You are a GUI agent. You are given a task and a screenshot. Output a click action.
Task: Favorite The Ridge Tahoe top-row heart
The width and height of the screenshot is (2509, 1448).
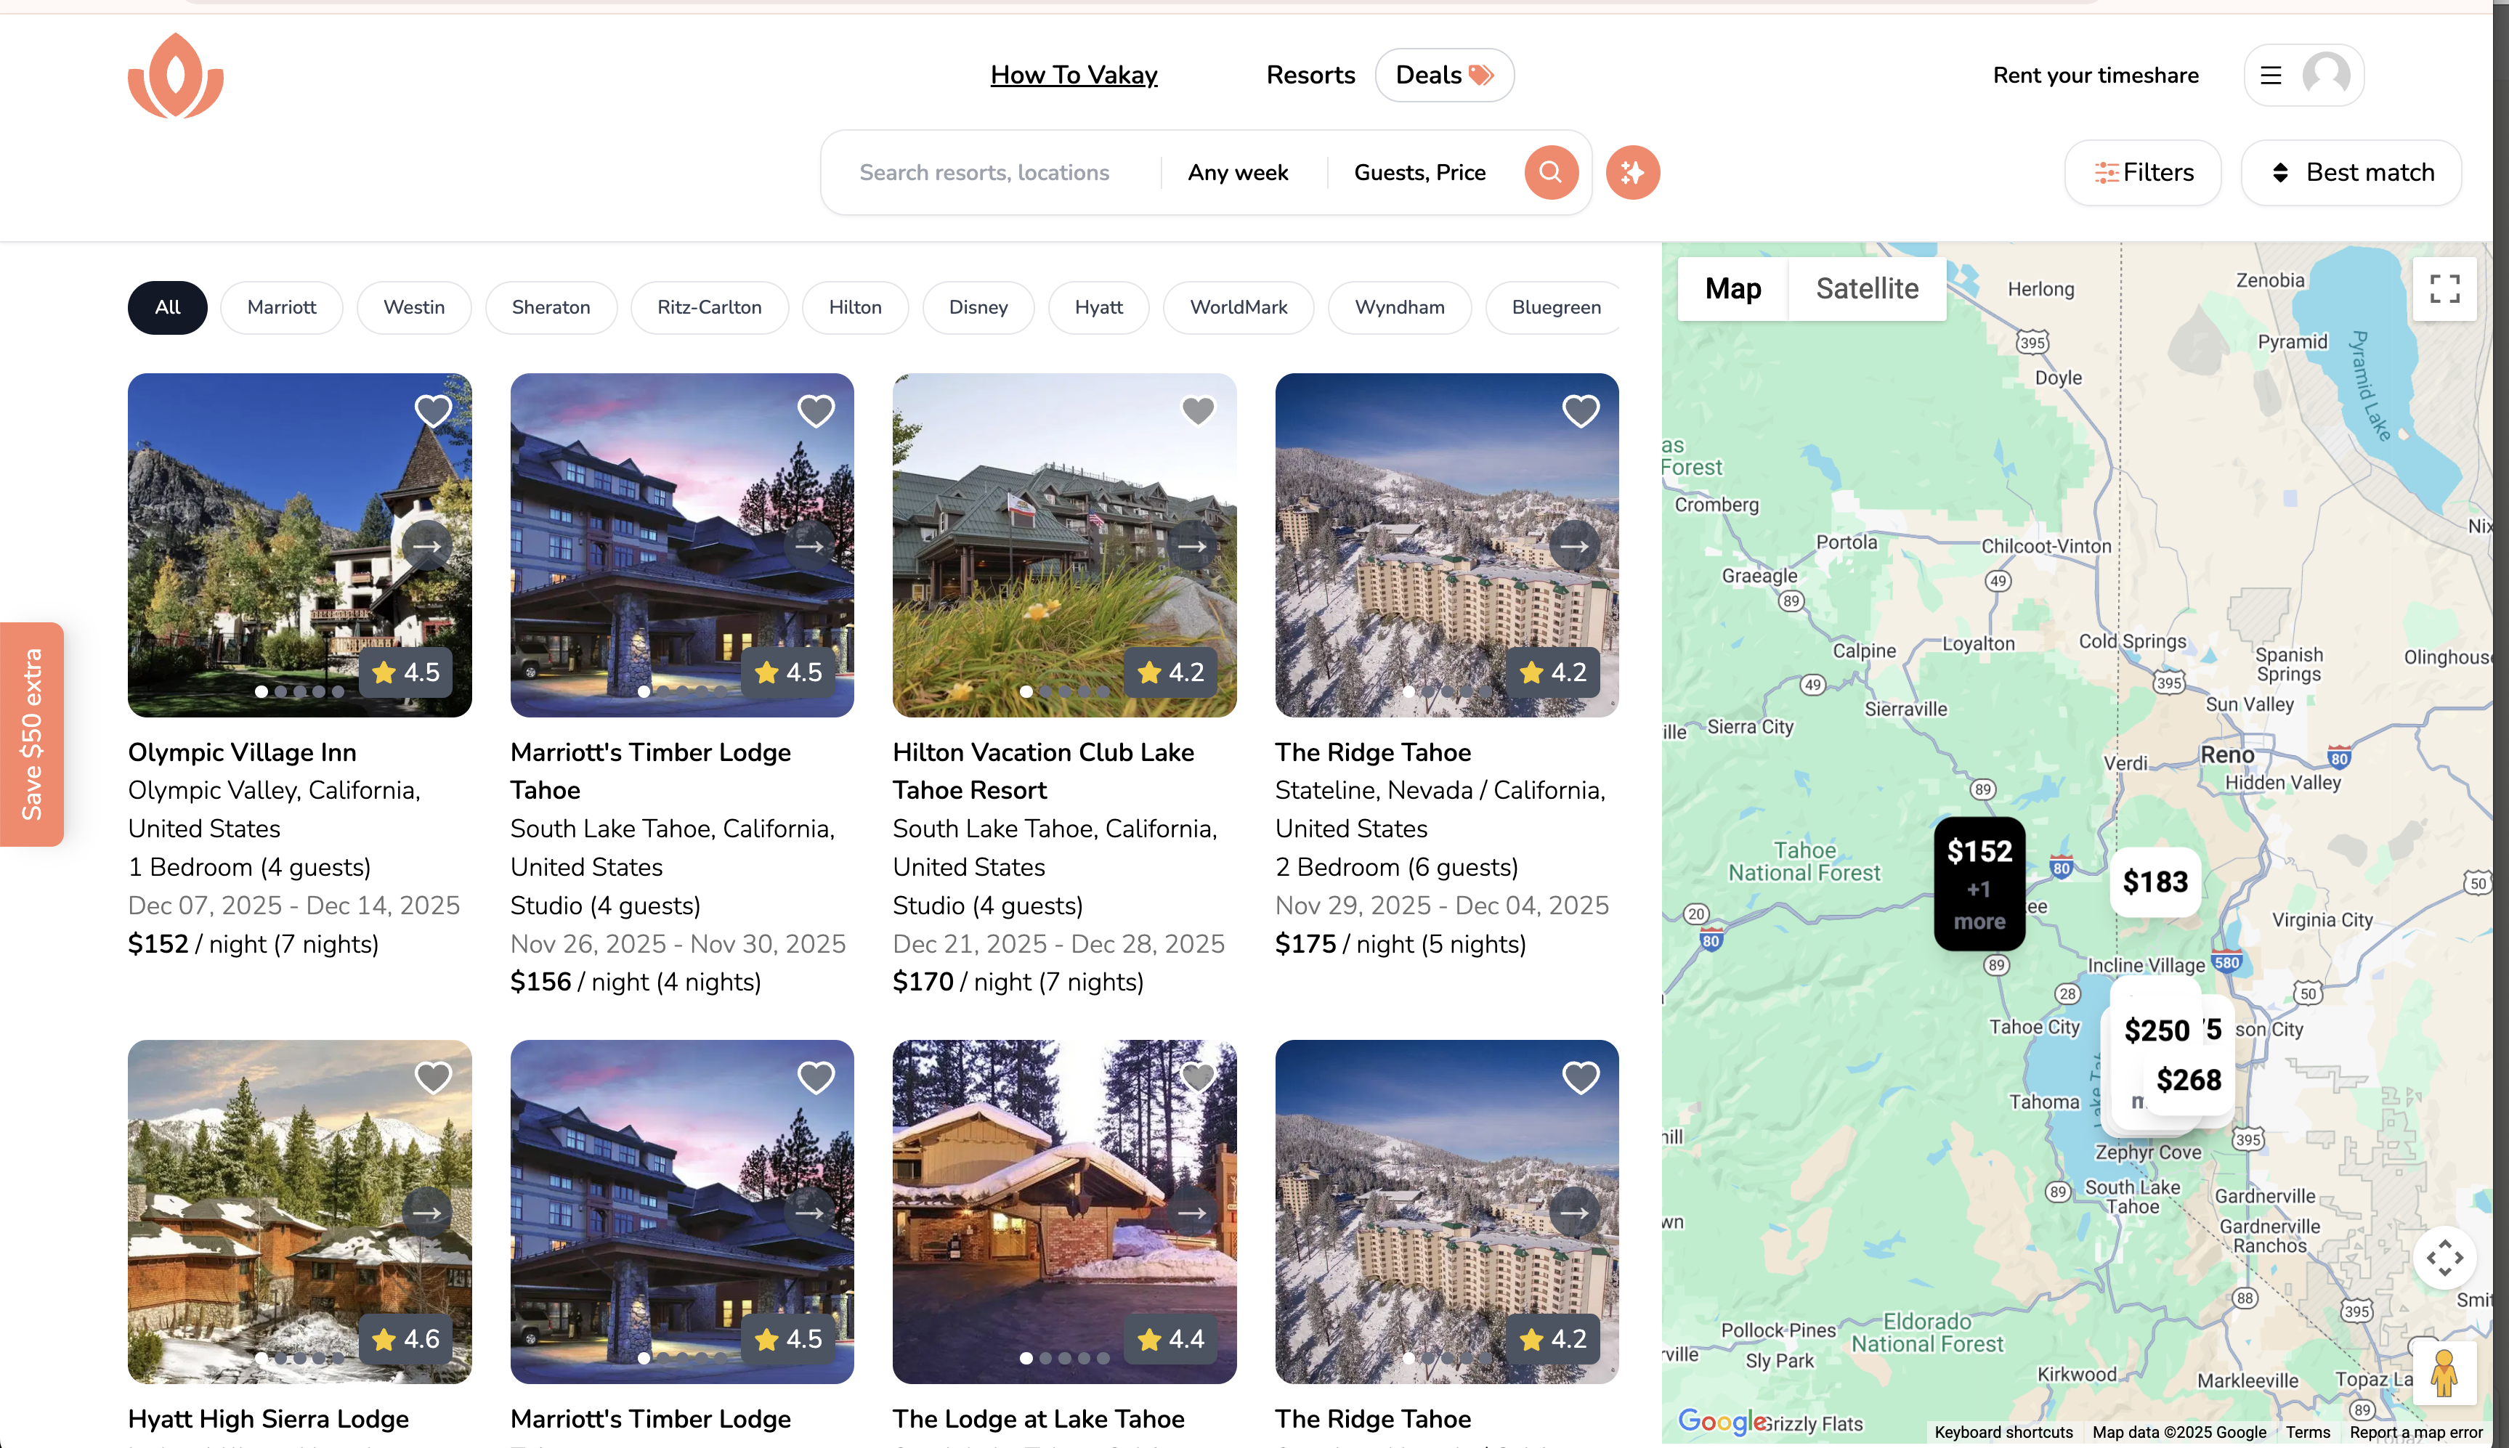point(1580,411)
